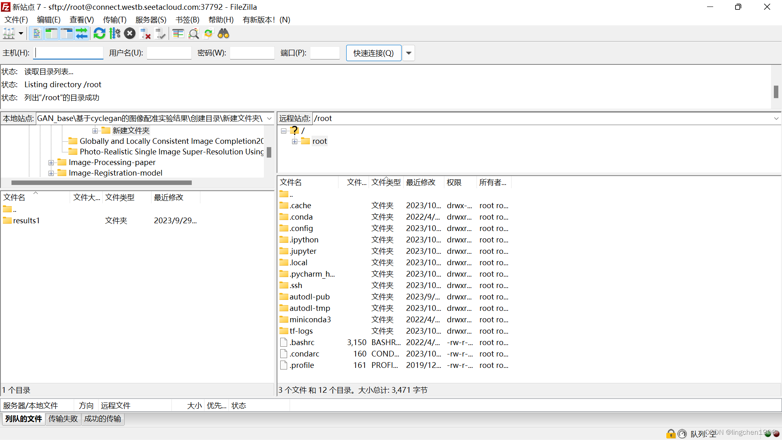Open the Quickconnect history dropdown arrow
The width and height of the screenshot is (782, 440).
409,53
